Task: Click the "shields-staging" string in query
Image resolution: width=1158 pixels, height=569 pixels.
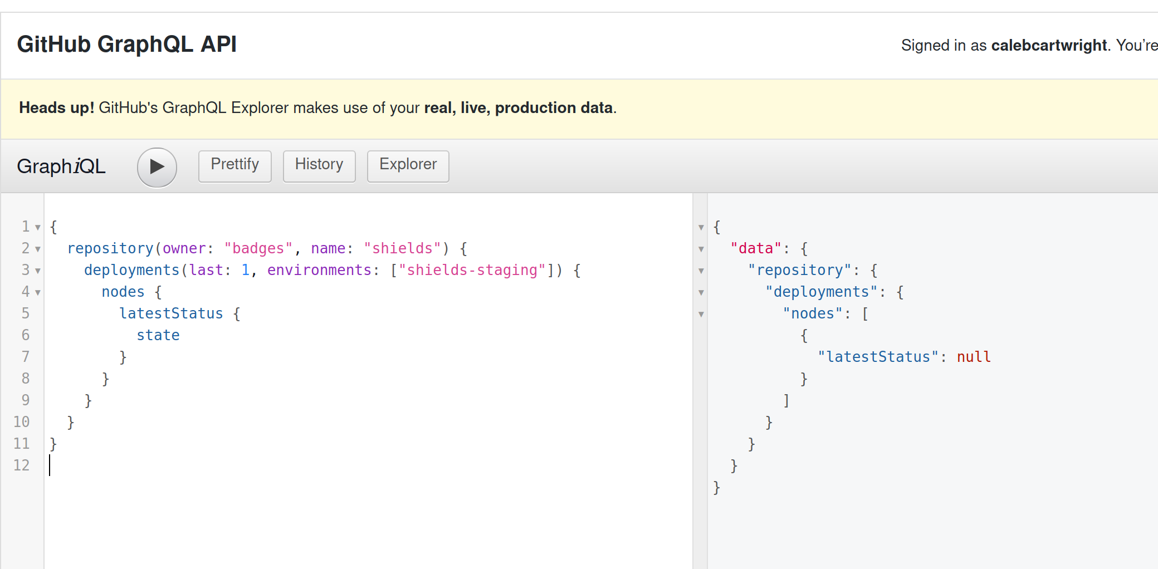Action: pyautogui.click(x=472, y=270)
